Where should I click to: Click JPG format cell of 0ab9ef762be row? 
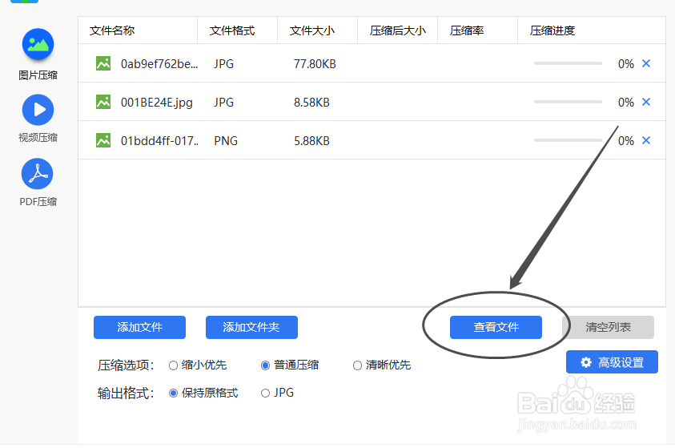(x=224, y=64)
